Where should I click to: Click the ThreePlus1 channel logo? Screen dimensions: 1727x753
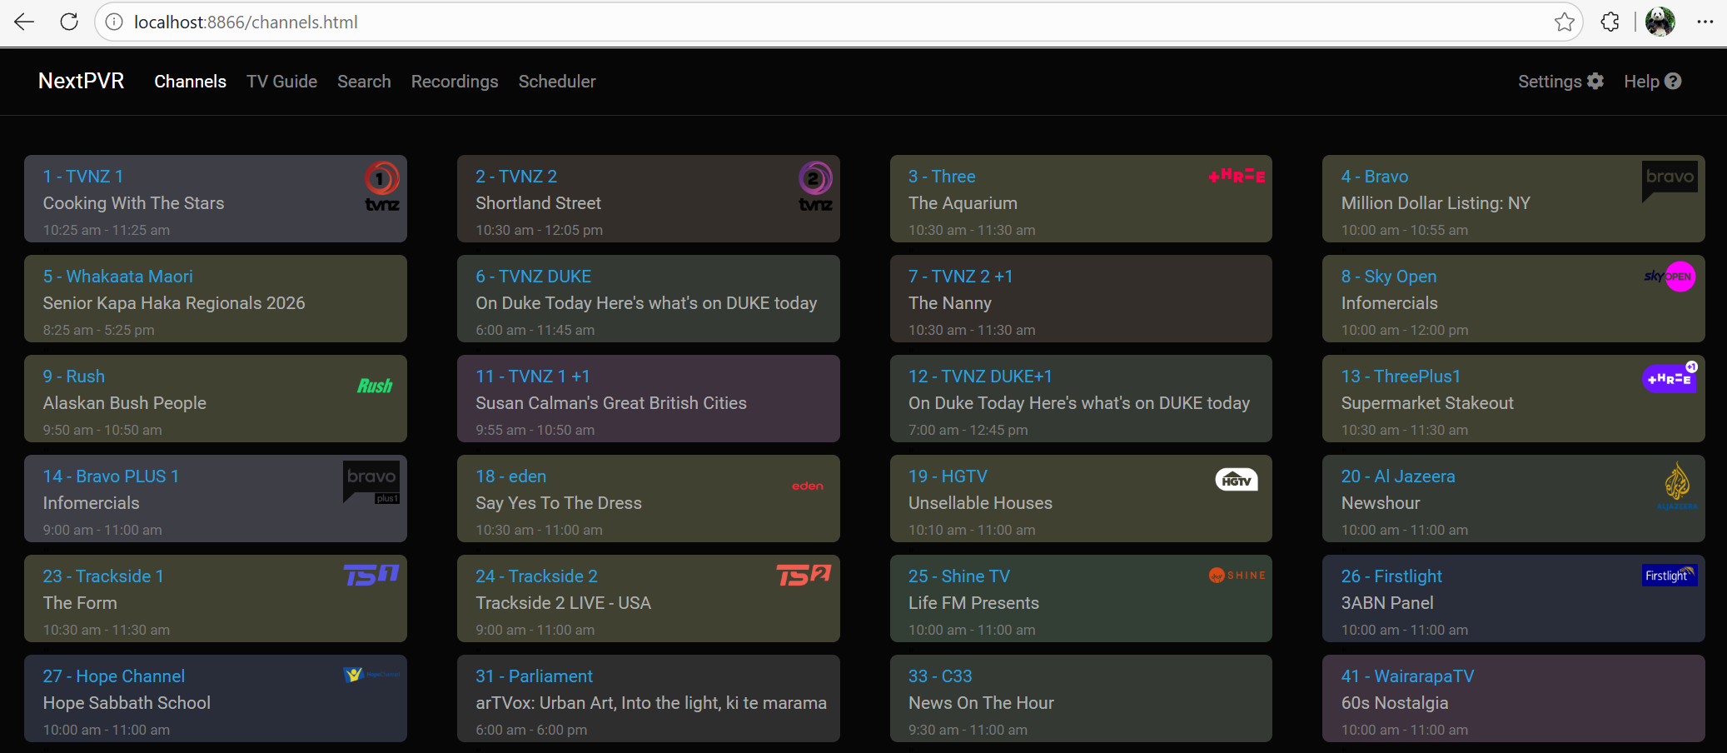1669,377
